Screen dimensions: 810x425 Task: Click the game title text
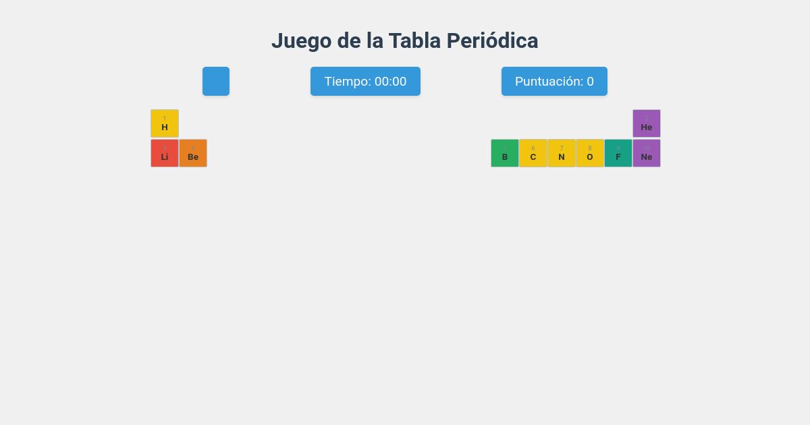[x=405, y=41]
